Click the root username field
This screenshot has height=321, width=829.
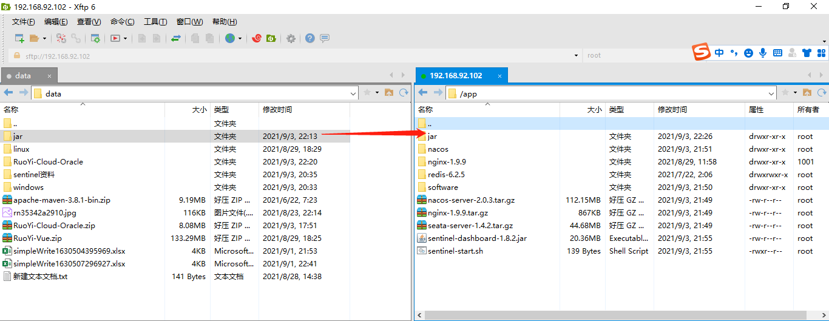pyautogui.click(x=637, y=55)
